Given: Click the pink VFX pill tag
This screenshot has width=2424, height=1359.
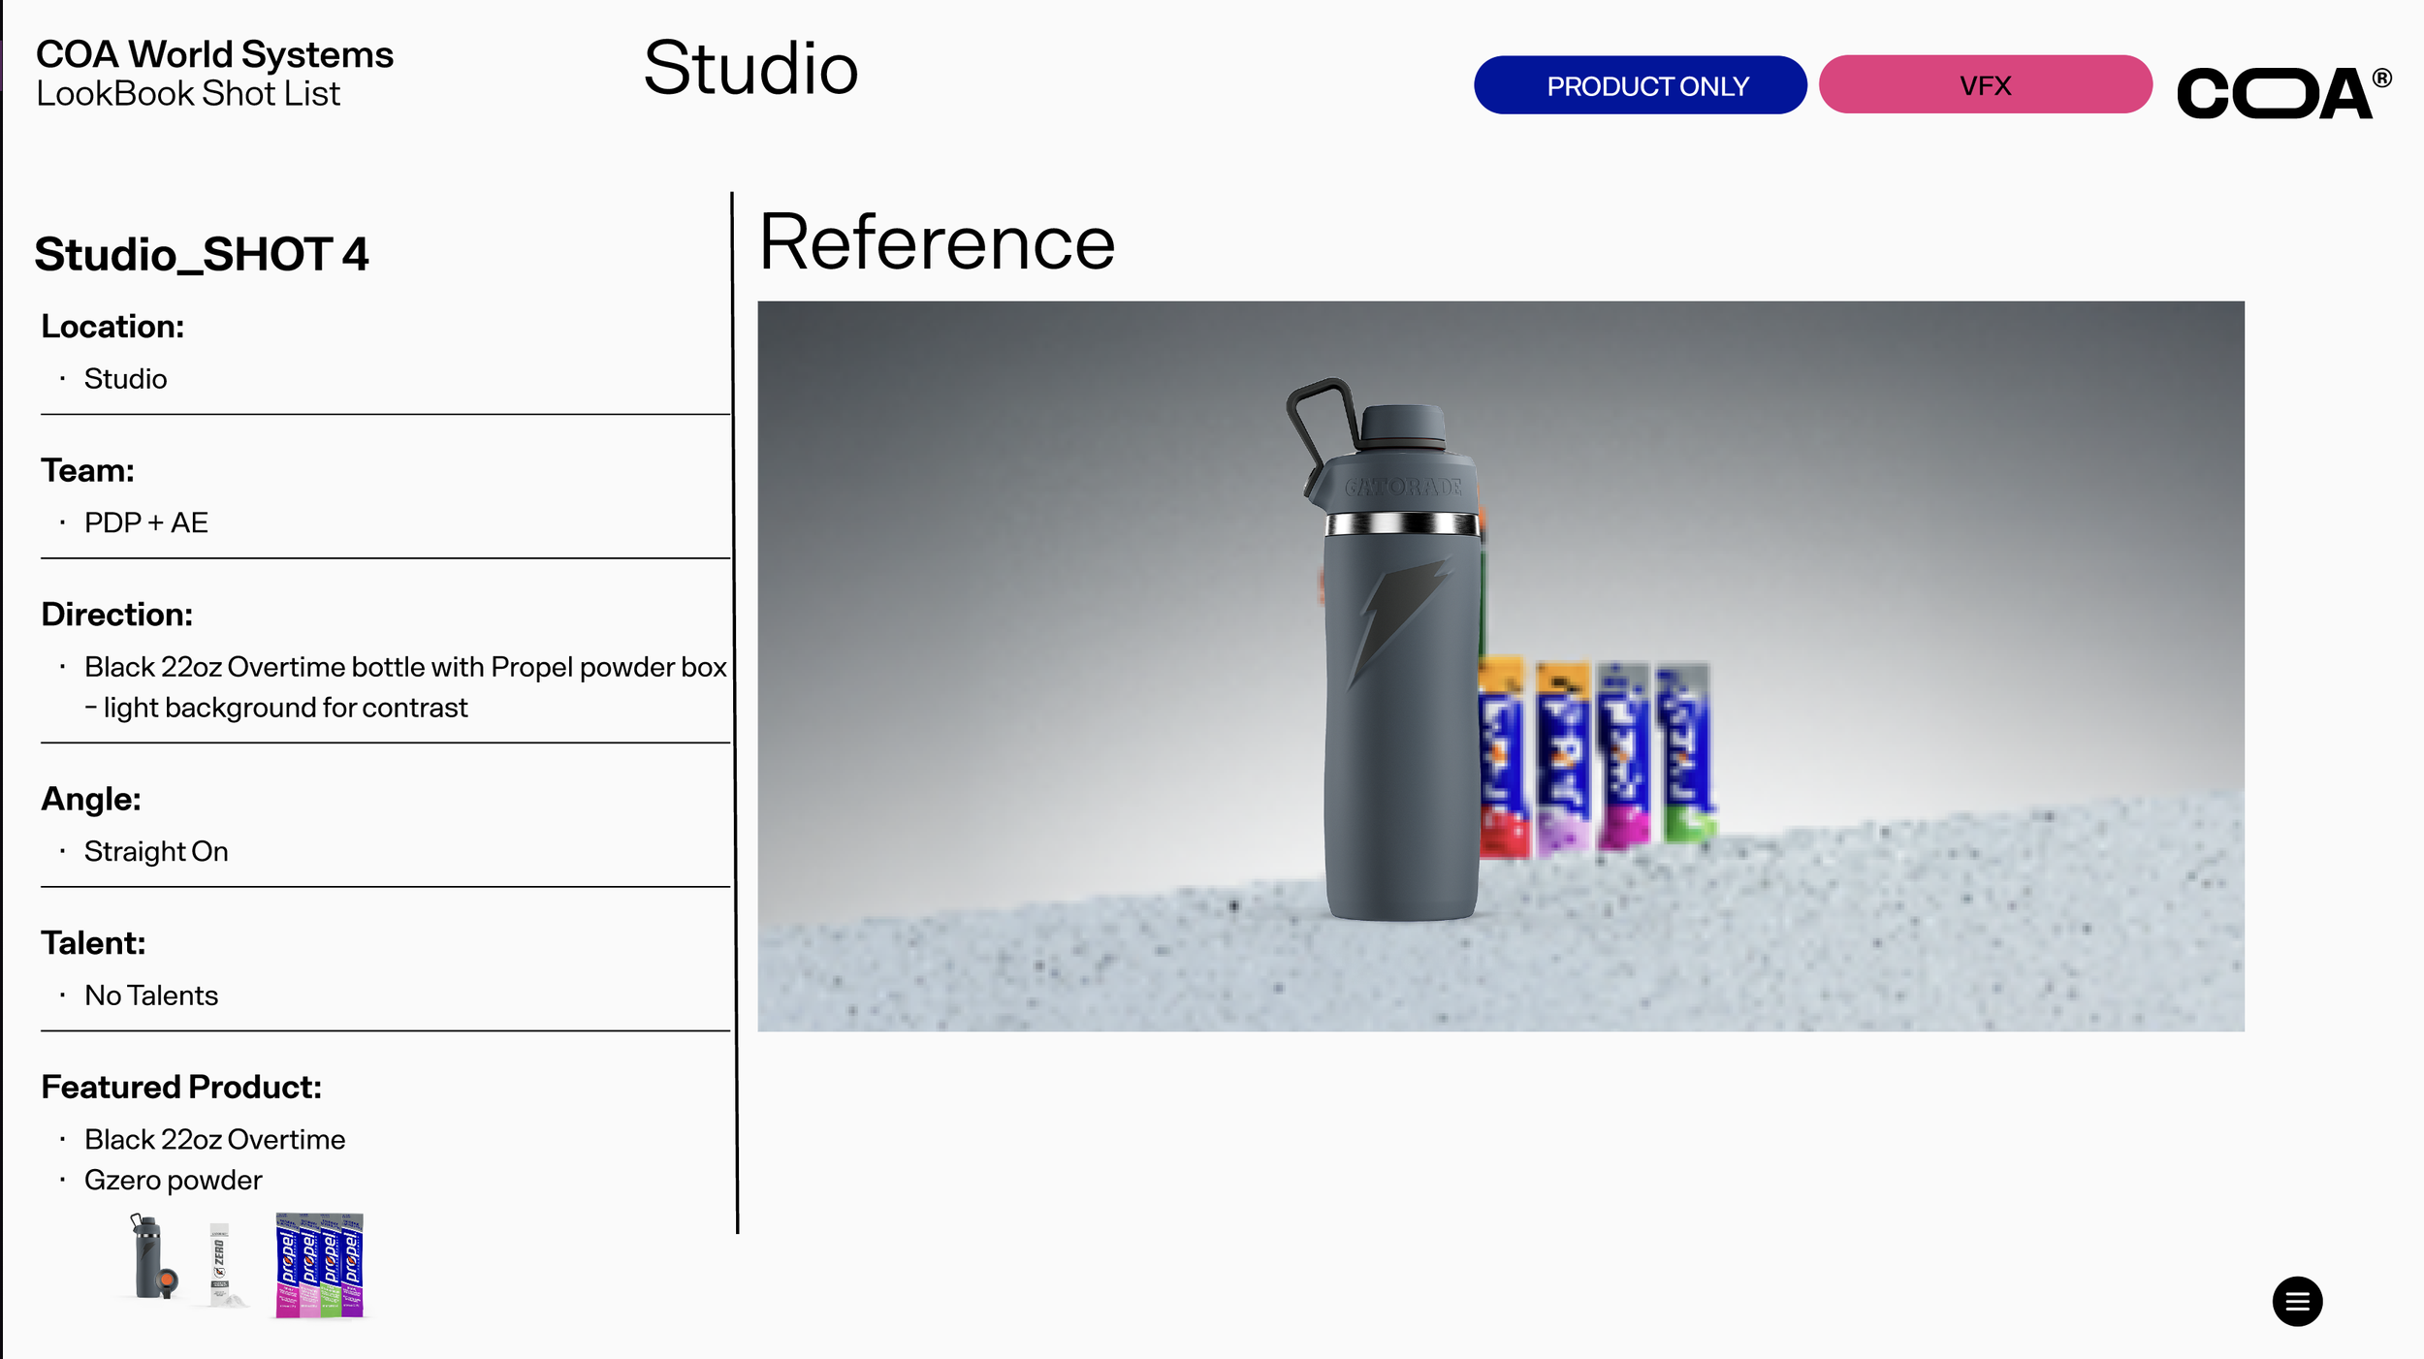Looking at the screenshot, I should tap(1985, 85).
